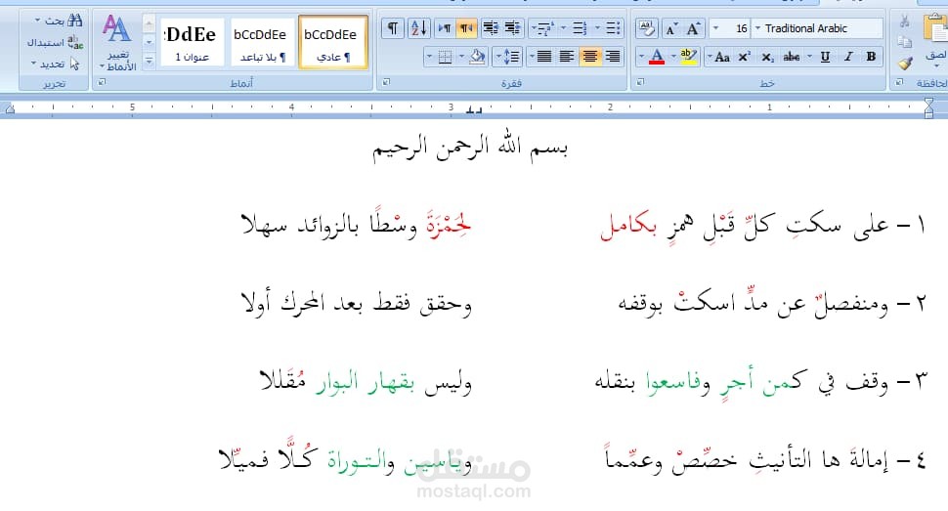Apply multilevel list formatting
The image size is (948, 511).
click(x=545, y=27)
